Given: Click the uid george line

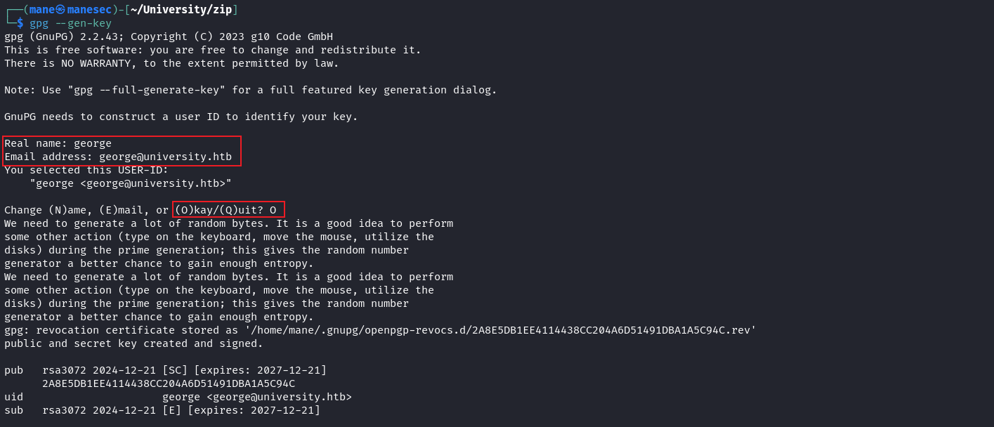Looking at the screenshot, I should (178, 397).
